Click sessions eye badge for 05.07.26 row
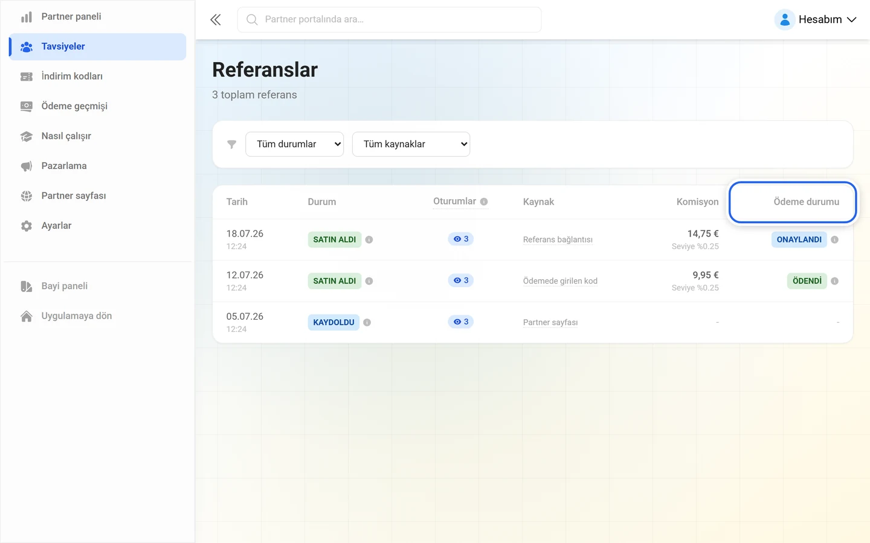This screenshot has width=870, height=543. (461, 322)
